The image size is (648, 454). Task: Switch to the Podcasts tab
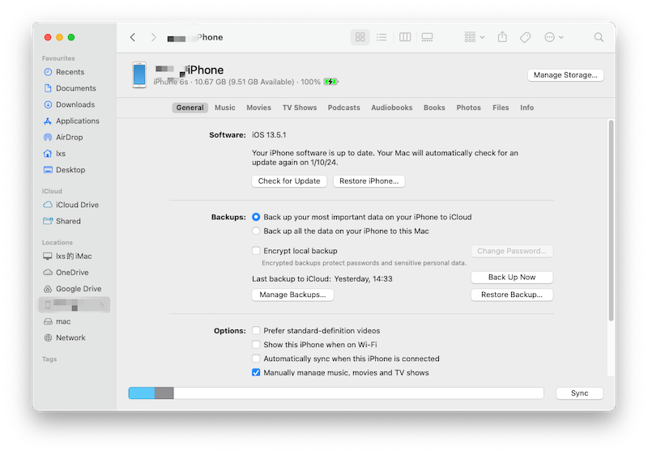click(x=343, y=108)
